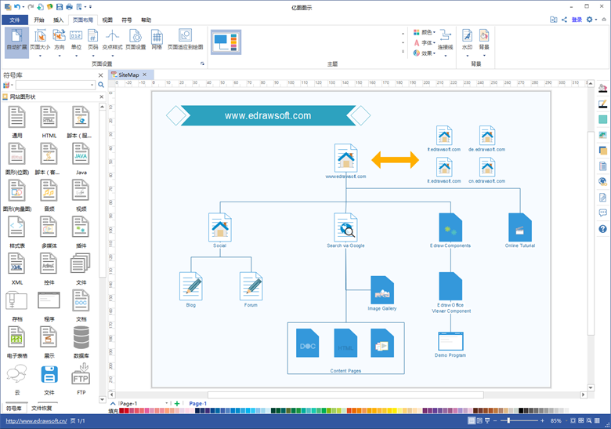Expand the 方向 dropdown arrow

pyautogui.click(x=60, y=56)
